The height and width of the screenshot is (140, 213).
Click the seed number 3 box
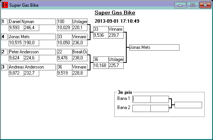5,67
